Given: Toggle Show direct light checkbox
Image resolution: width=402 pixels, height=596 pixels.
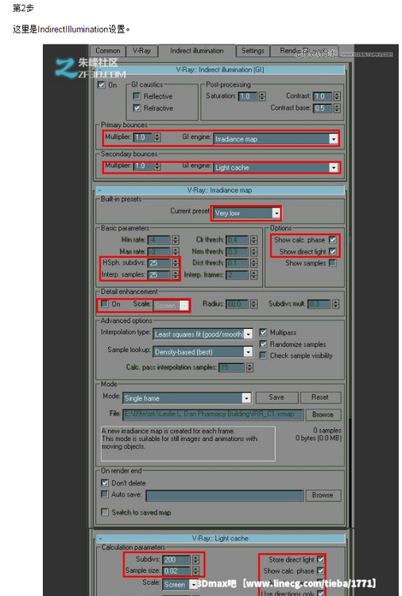Looking at the screenshot, I should (332, 252).
